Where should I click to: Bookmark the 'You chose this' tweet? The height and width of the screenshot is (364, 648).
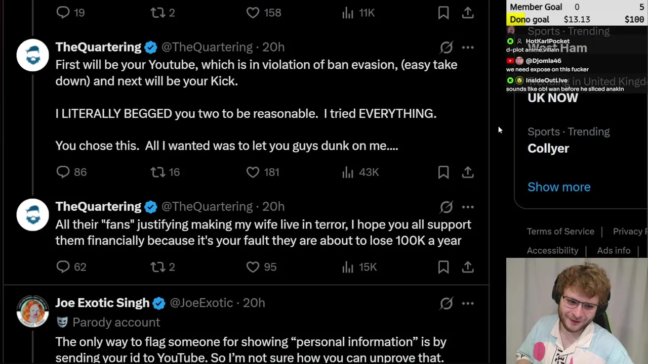click(x=443, y=172)
